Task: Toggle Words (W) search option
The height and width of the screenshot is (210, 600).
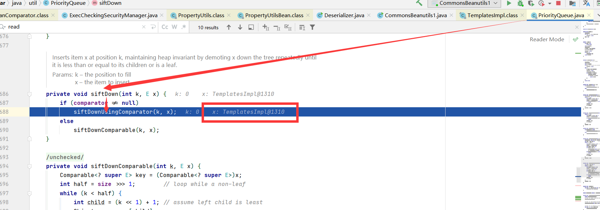Action: tap(174, 27)
